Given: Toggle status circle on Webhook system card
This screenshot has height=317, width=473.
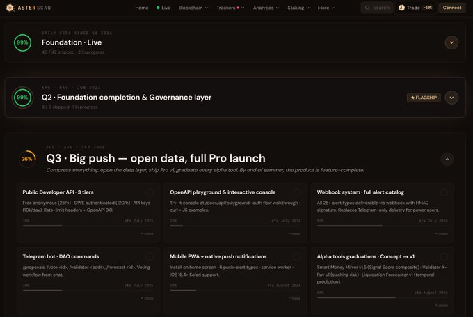Looking at the screenshot, I should click(444, 192).
